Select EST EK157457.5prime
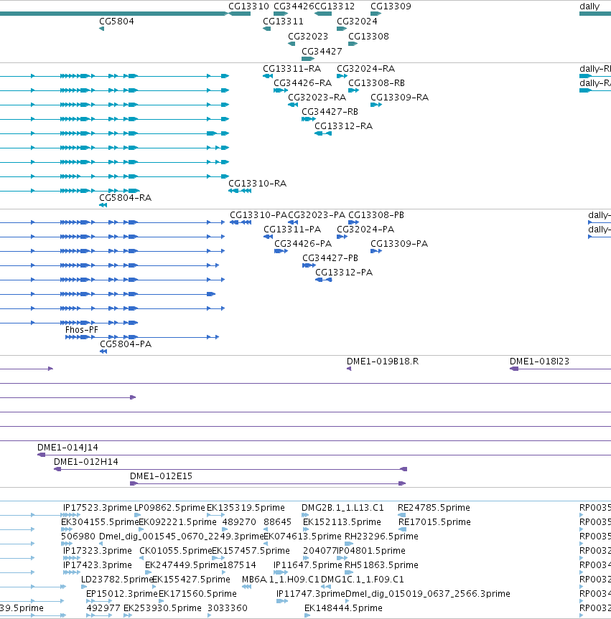Viewport: 611px width, 619px height. [251, 551]
